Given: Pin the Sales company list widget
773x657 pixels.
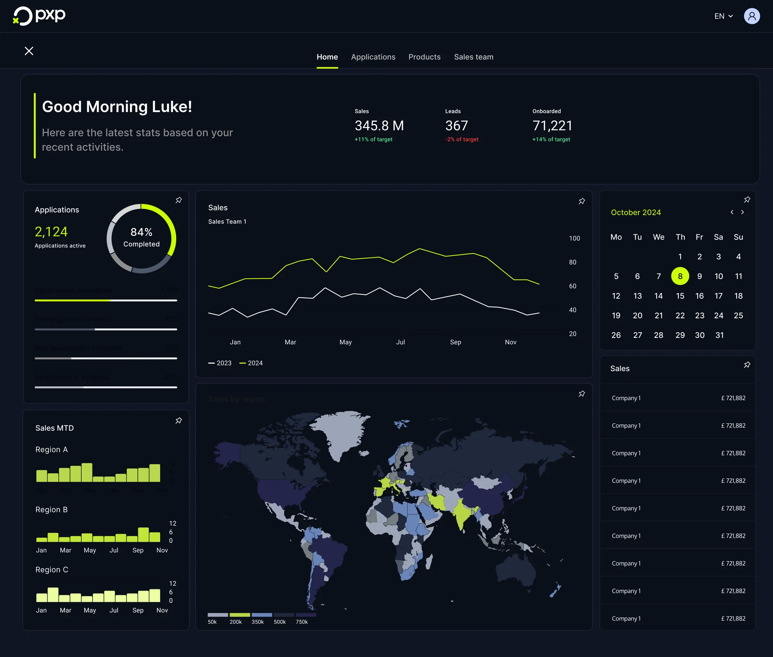Looking at the screenshot, I should coord(747,365).
